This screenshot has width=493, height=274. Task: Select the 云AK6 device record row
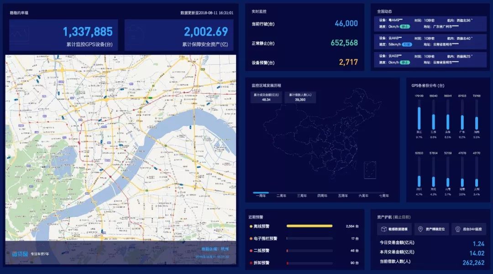point(430,41)
